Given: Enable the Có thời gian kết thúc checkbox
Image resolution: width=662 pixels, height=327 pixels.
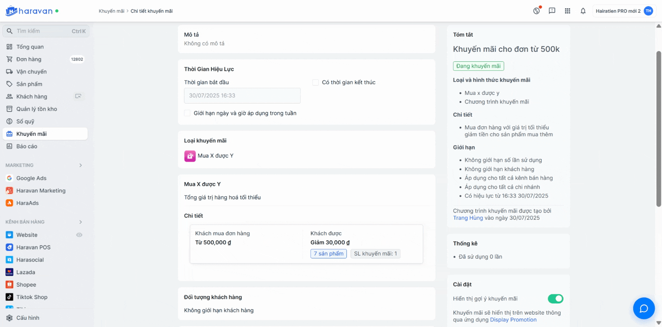Looking at the screenshot, I should pos(316,82).
